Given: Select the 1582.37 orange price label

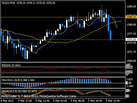Looking at the screenshot, I should tap(131, 17).
